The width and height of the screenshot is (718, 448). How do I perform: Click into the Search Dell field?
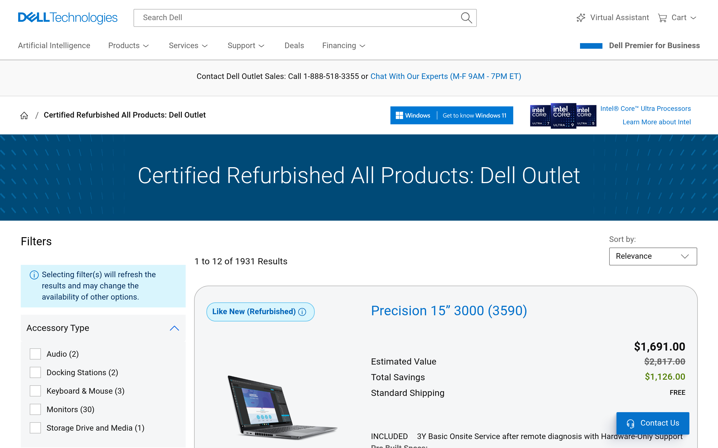pyautogui.click(x=297, y=18)
